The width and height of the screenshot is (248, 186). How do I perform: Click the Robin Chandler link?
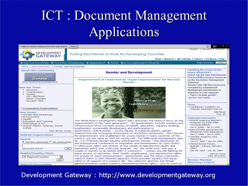click(x=36, y=99)
